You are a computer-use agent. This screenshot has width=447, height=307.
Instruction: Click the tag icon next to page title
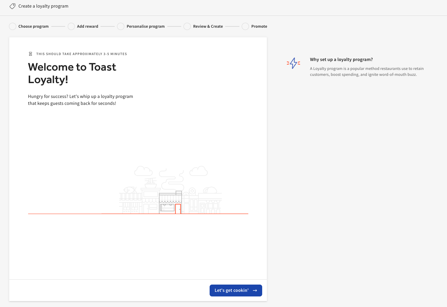[x=12, y=6]
